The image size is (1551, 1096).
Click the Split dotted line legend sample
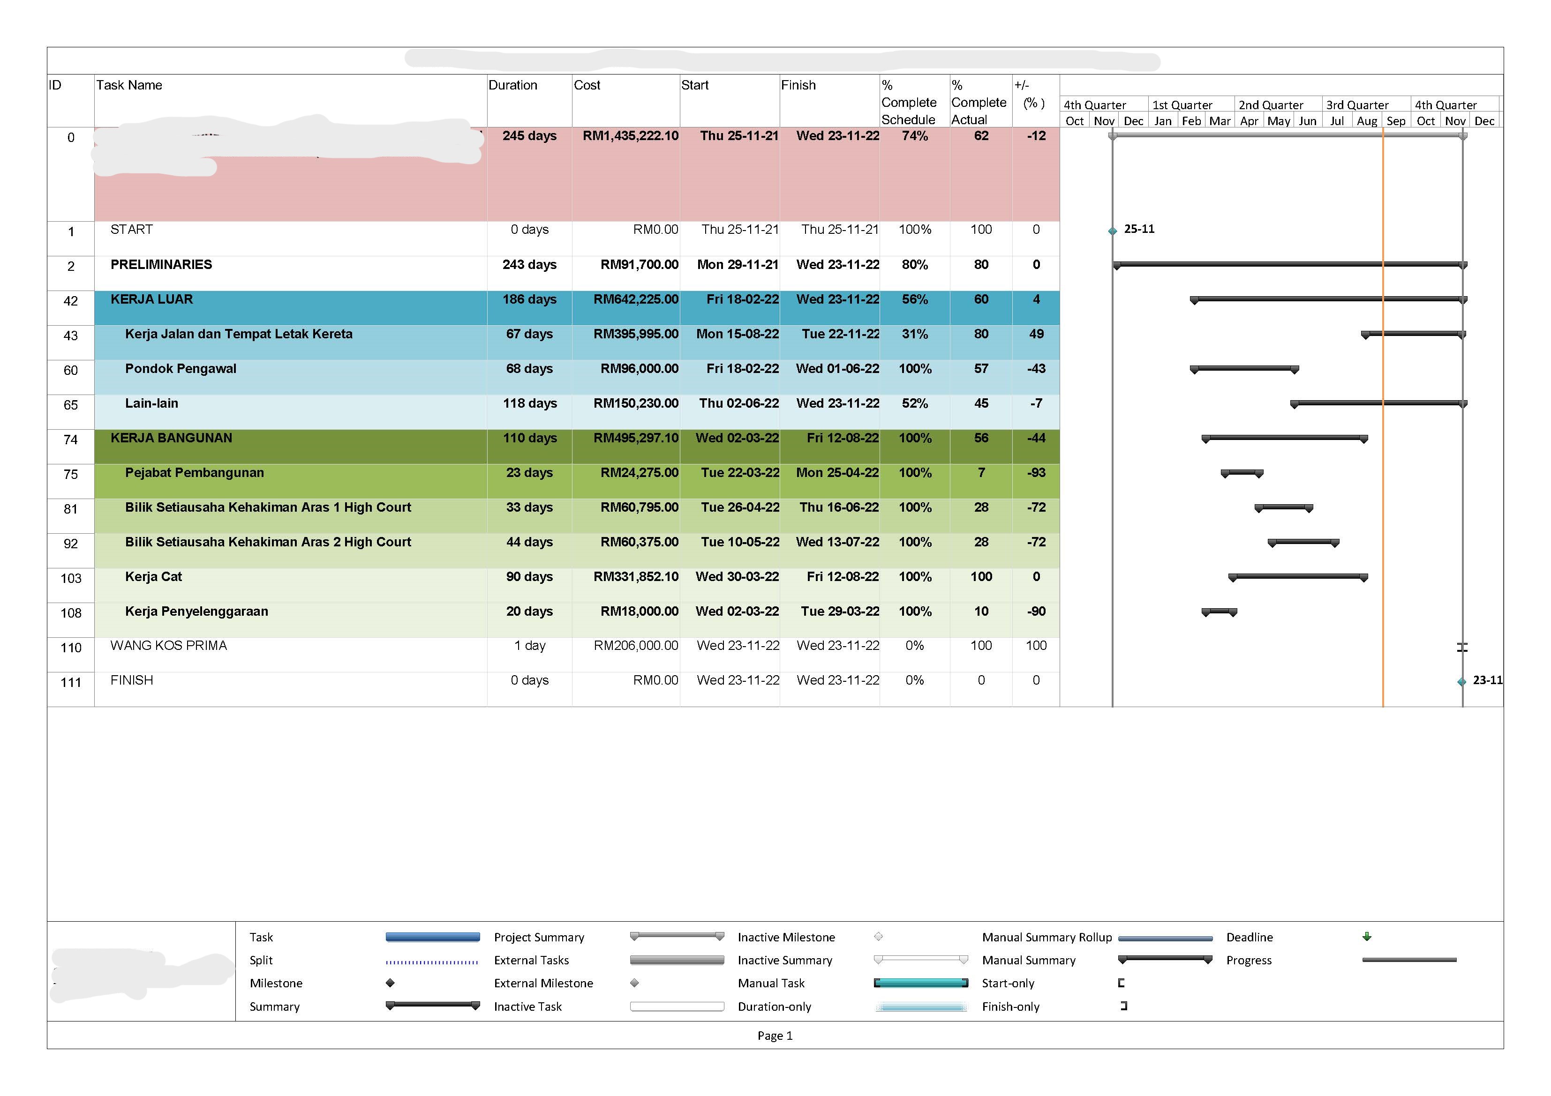click(432, 962)
